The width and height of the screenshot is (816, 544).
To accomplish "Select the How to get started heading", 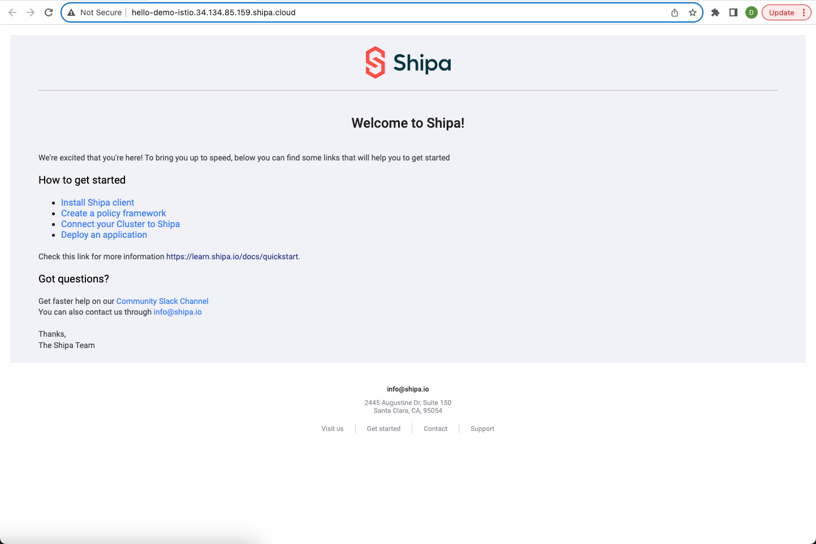I will coord(82,180).
